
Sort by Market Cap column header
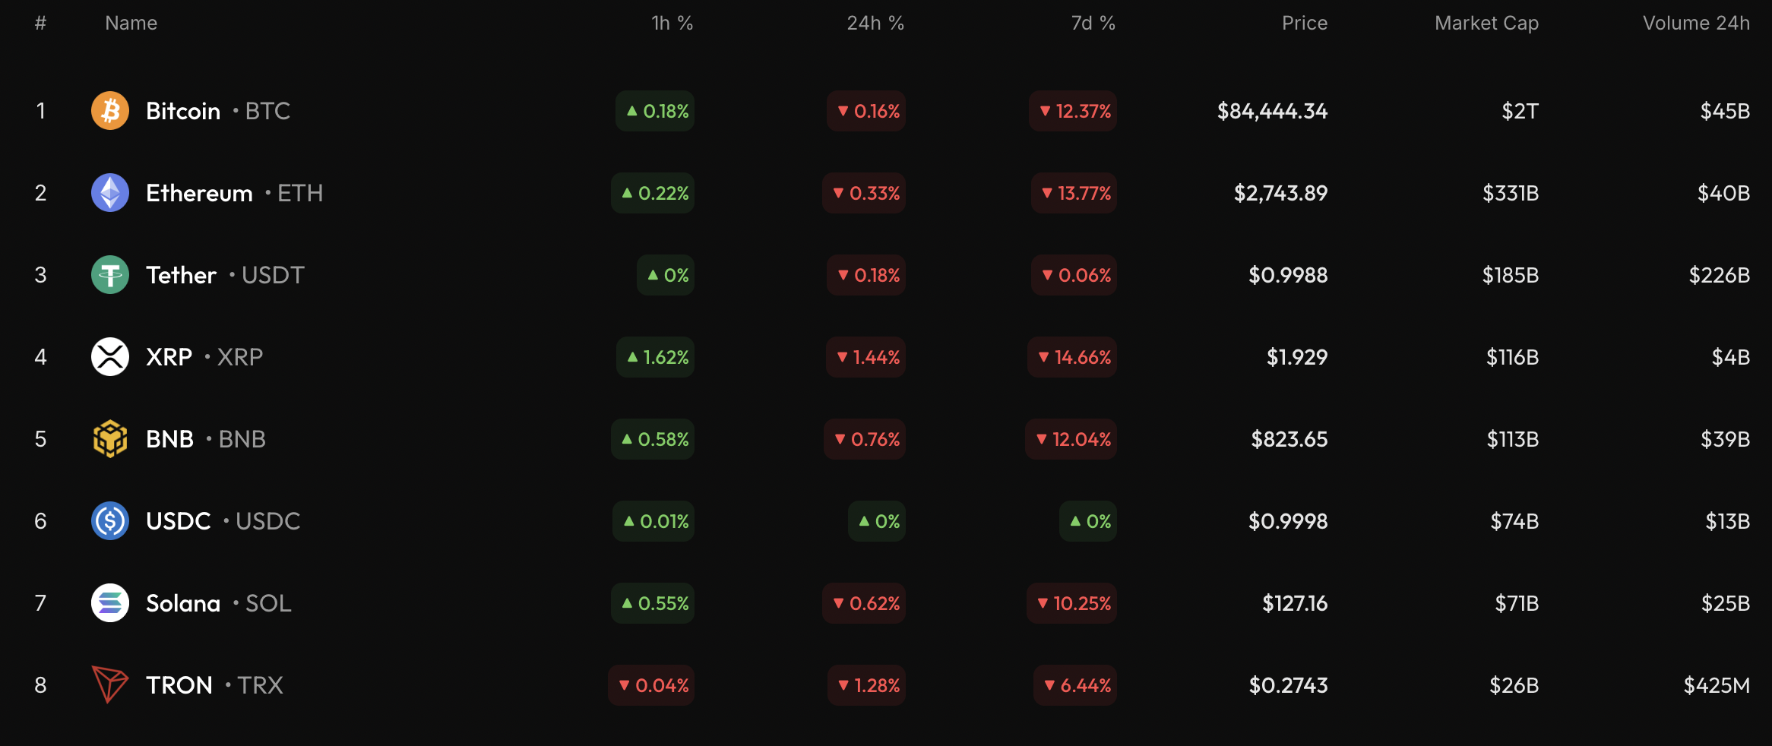point(1486,23)
